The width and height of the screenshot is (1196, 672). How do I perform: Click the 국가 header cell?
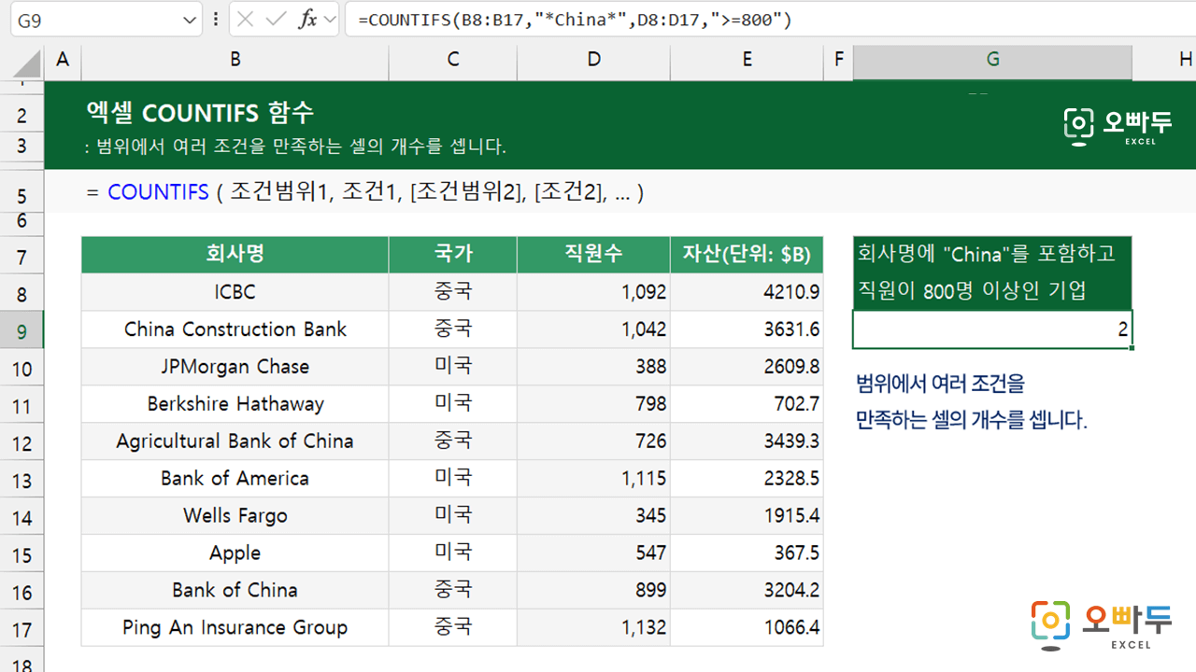[x=453, y=255]
